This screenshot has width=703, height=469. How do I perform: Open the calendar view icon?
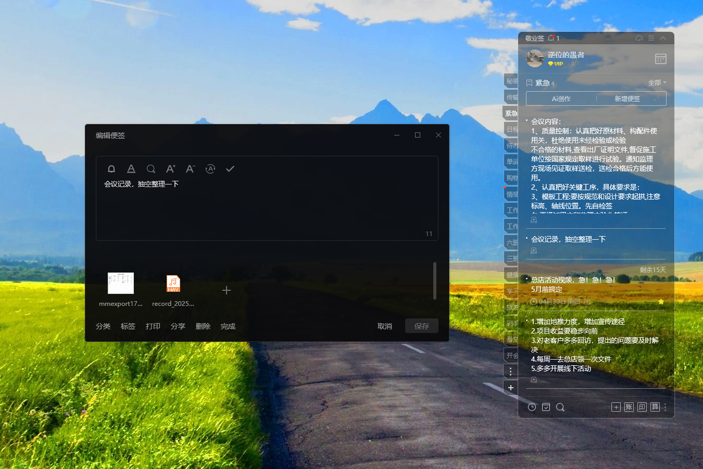[x=660, y=58]
